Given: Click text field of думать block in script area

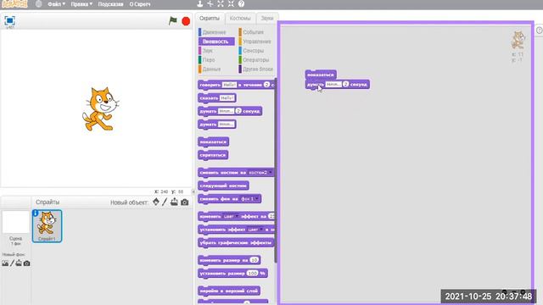Looking at the screenshot, I should click(x=333, y=84).
